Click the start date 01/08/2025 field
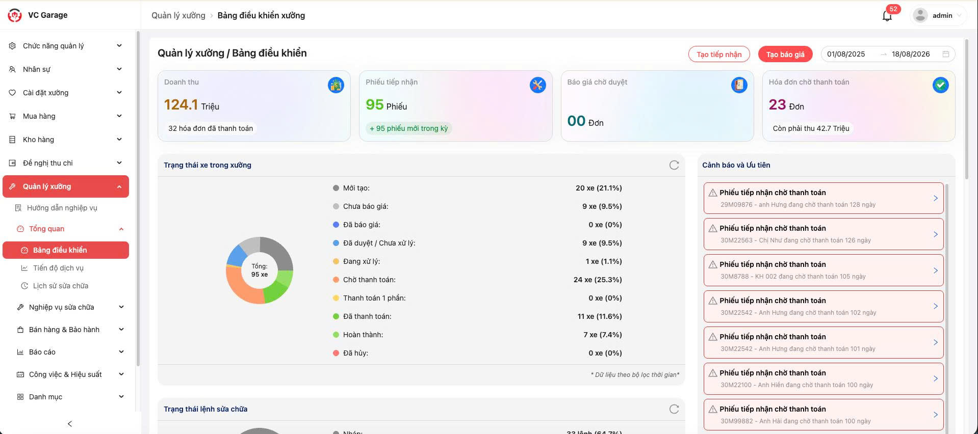978x434 pixels. (x=846, y=54)
